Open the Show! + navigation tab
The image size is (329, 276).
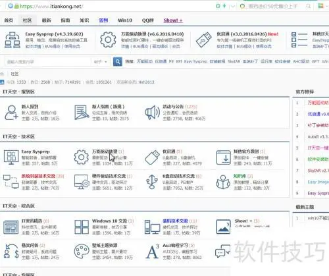click(173, 20)
